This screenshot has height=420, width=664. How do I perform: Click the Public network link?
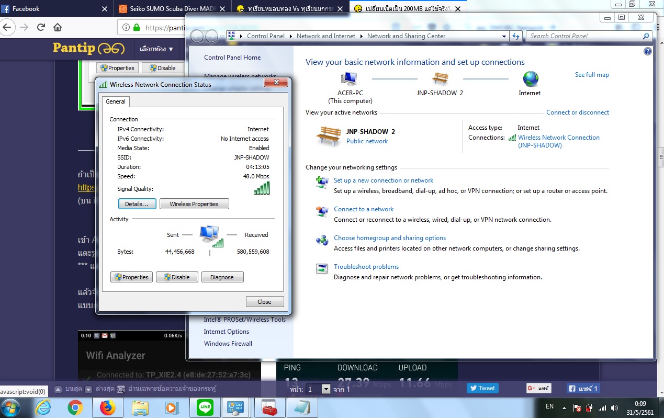[x=367, y=141]
